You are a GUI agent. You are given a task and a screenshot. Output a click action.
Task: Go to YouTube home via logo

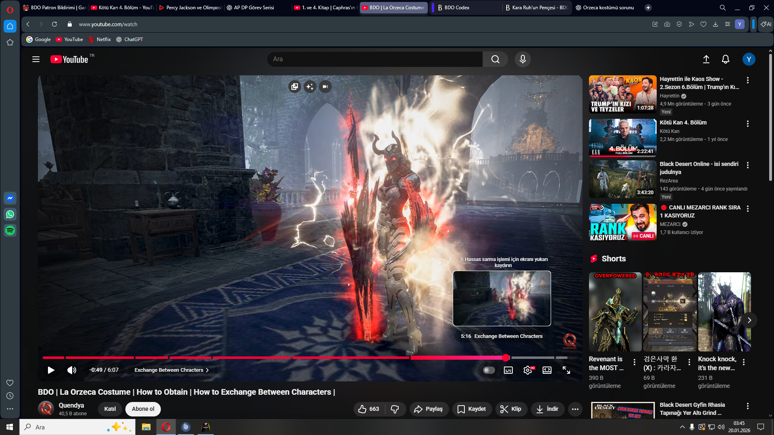click(x=69, y=59)
